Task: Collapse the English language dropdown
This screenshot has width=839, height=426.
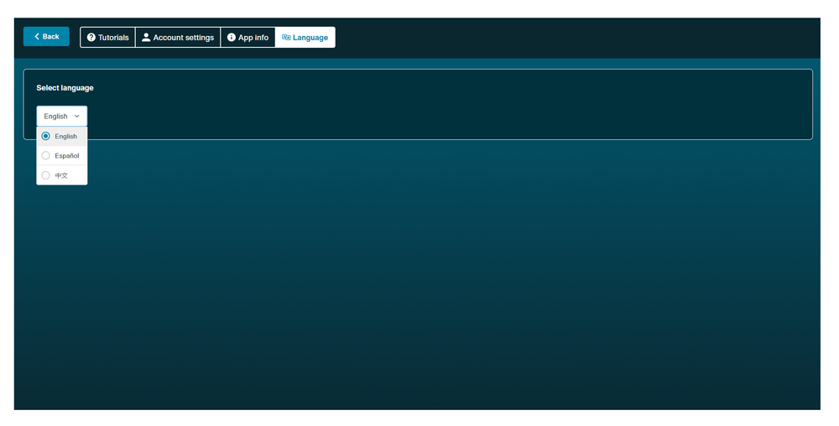Action: point(61,116)
